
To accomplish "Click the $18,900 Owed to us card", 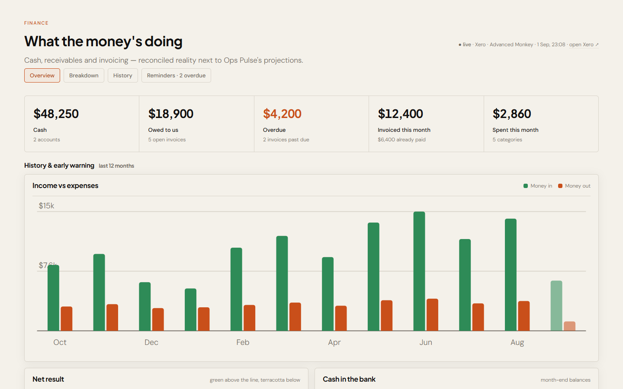I will click(x=196, y=124).
